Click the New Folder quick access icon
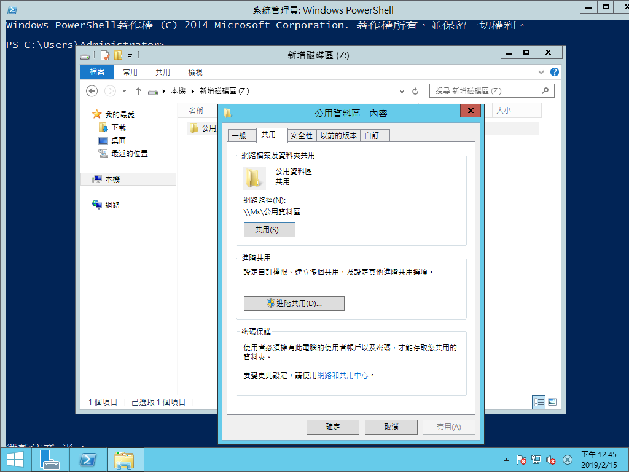 click(x=118, y=55)
